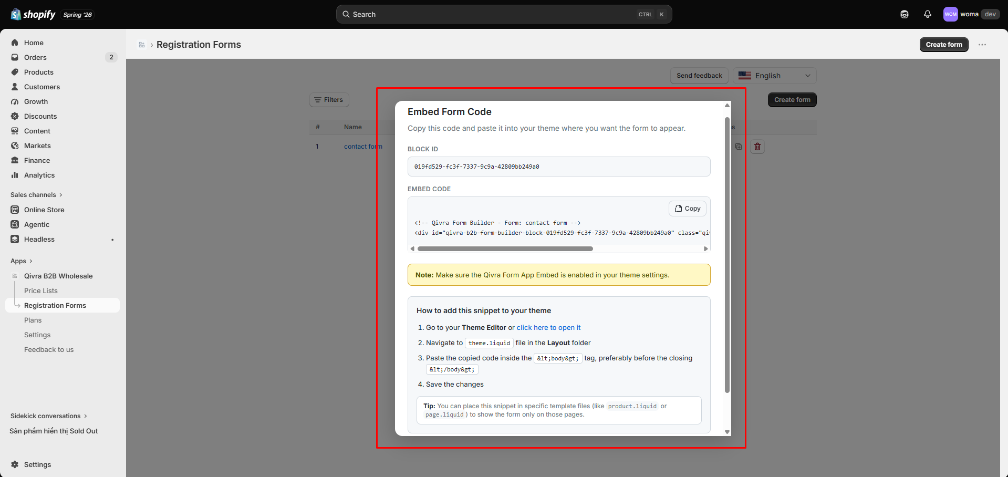The height and width of the screenshot is (477, 1008).
Task: Click Create form in the page header
Action: coord(944,45)
